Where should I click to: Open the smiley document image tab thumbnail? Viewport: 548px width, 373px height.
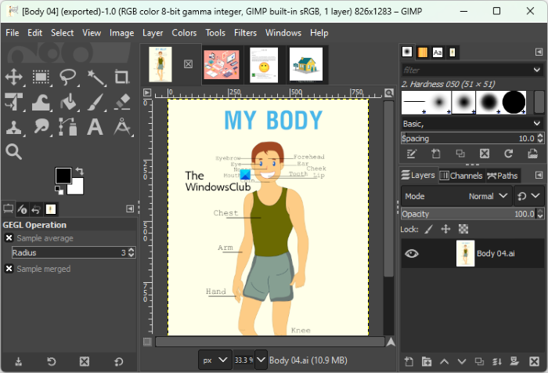tap(264, 63)
